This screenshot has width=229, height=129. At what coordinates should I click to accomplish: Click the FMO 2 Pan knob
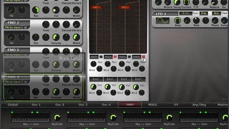(x=36, y=37)
